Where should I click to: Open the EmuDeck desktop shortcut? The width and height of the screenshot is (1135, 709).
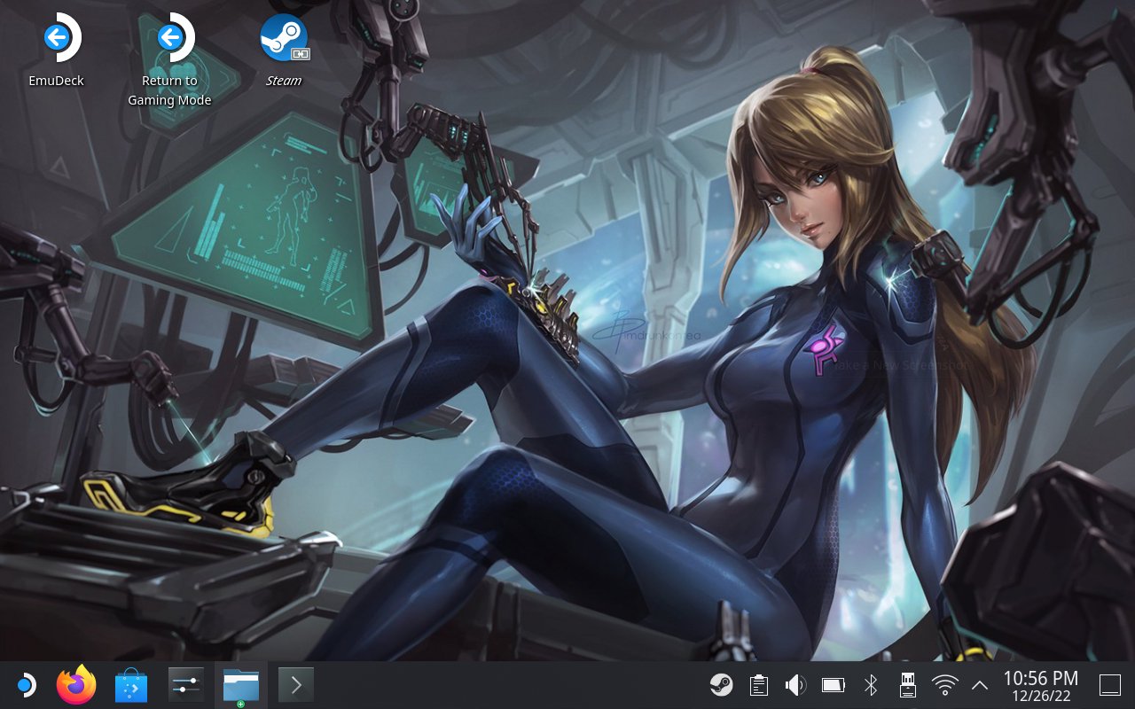pos(56,40)
